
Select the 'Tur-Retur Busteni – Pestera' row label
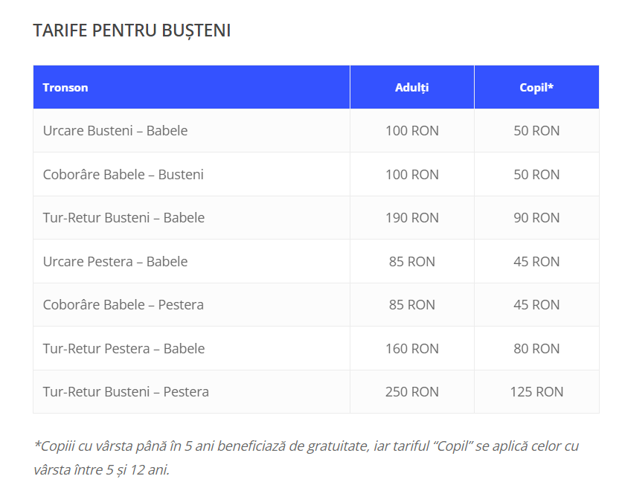click(x=126, y=392)
